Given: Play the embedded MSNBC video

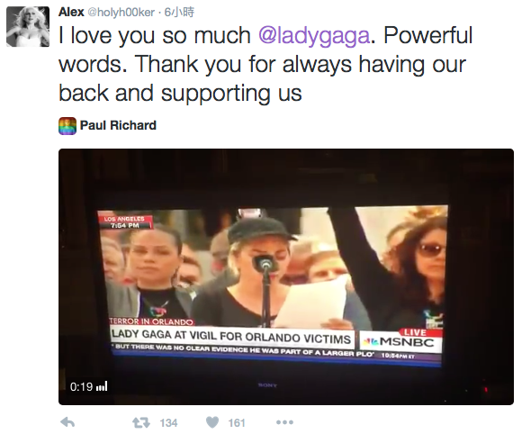Looking at the screenshot, I should pos(286,276).
